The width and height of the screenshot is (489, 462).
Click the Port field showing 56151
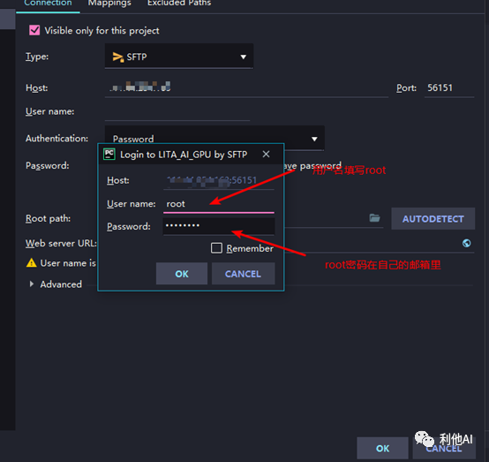point(449,88)
